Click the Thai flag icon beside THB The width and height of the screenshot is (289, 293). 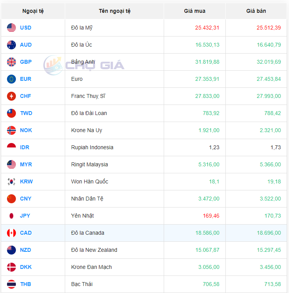[12, 284]
